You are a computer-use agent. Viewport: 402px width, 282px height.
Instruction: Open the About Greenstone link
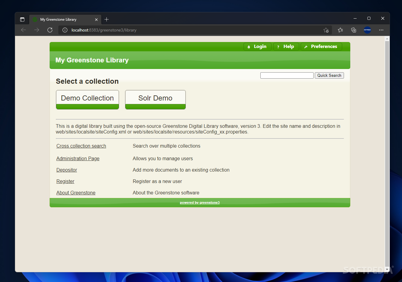(x=76, y=193)
